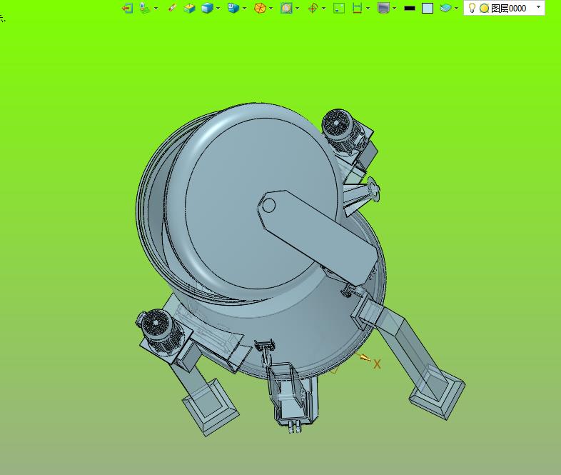This screenshot has height=475, width=561.
Task: Click the dimension measure bracket icon
Action: tap(357, 8)
